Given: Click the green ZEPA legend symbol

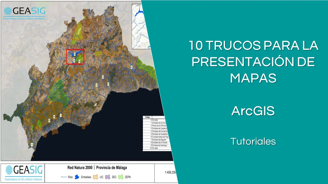Looking at the screenshot, I should 120,177.
